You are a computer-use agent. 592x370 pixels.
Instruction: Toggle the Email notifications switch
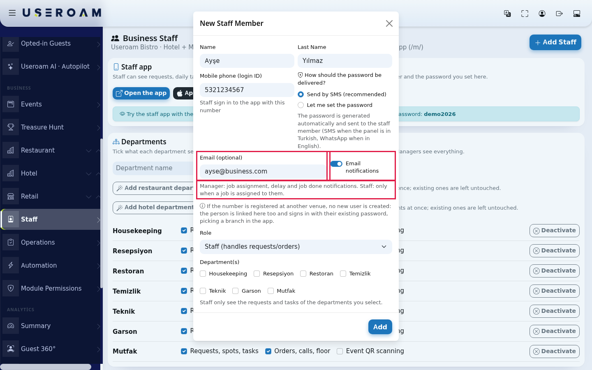click(x=336, y=164)
